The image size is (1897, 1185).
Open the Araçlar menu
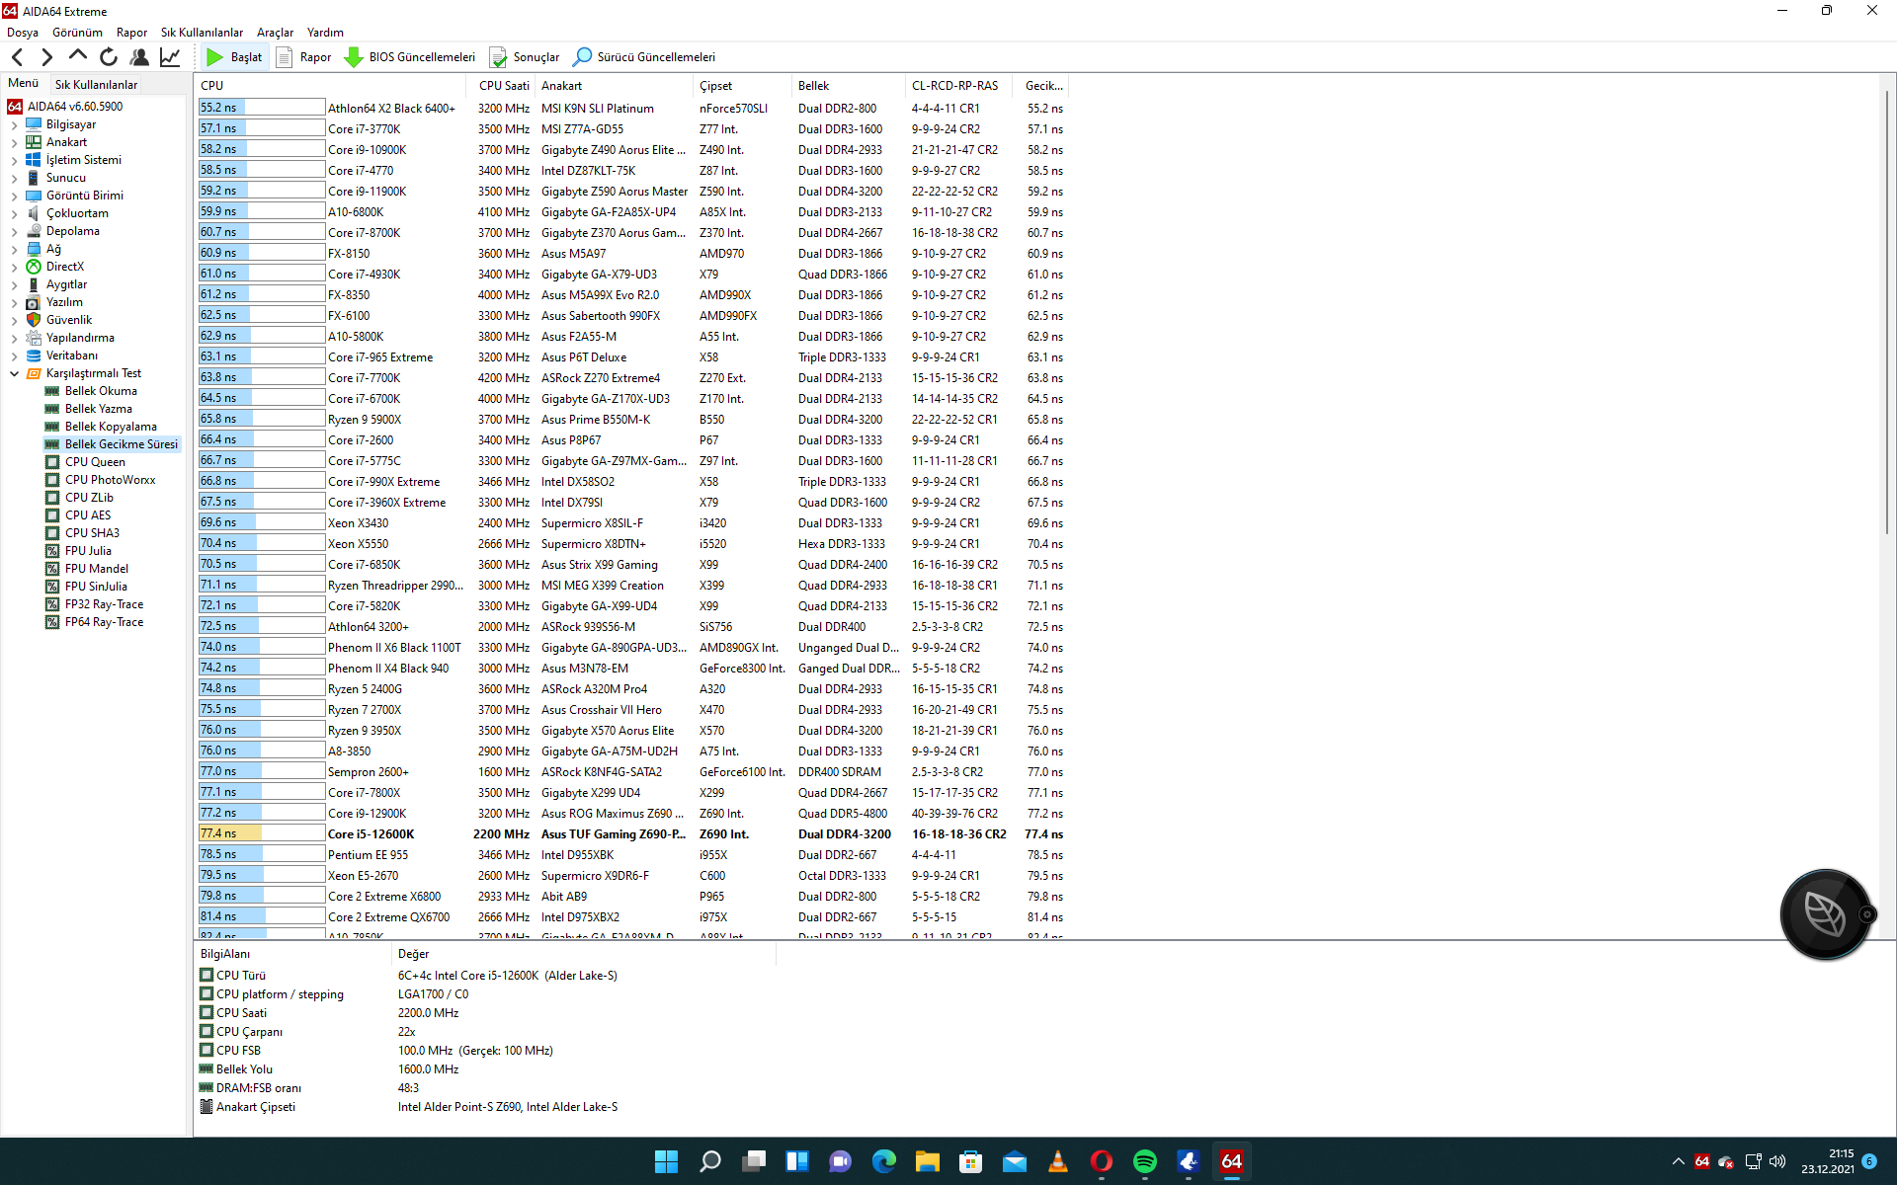[x=275, y=33]
